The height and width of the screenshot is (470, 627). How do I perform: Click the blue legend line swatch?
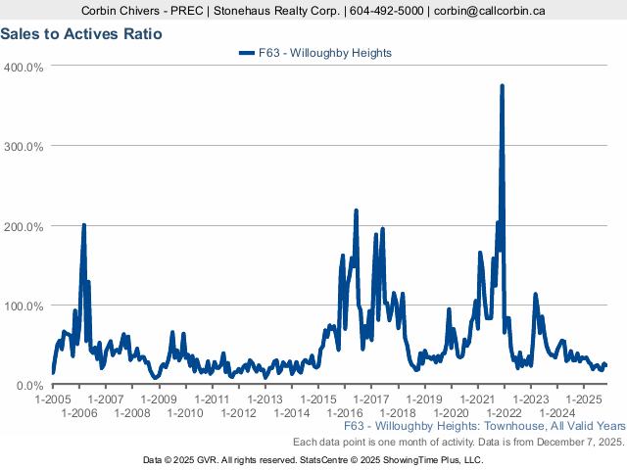246,53
